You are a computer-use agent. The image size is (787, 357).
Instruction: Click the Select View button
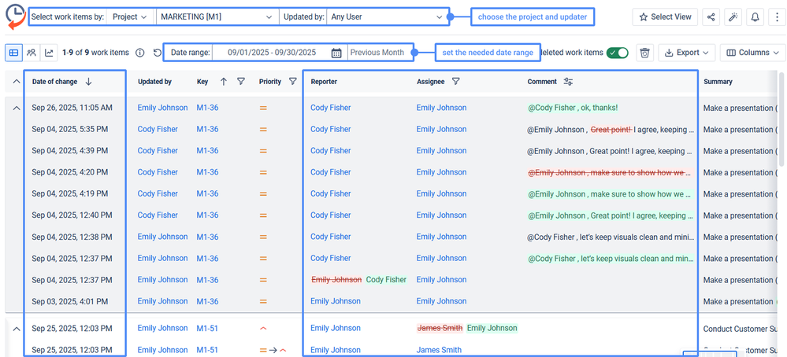pos(665,17)
